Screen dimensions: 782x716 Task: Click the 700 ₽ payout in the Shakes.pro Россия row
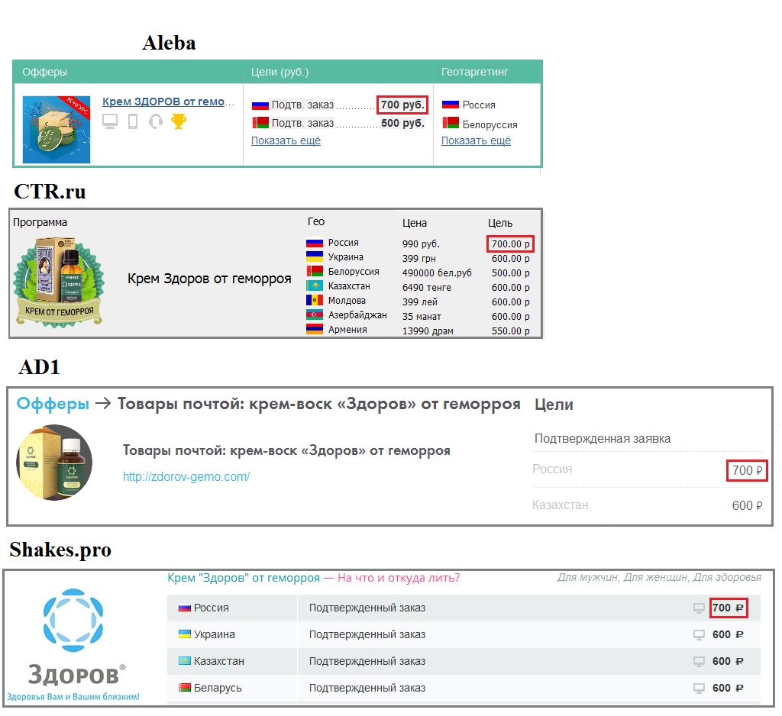pyautogui.click(x=728, y=608)
